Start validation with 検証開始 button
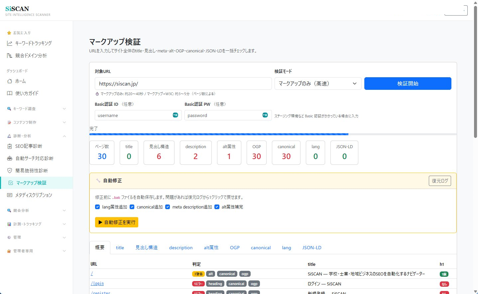 point(408,84)
